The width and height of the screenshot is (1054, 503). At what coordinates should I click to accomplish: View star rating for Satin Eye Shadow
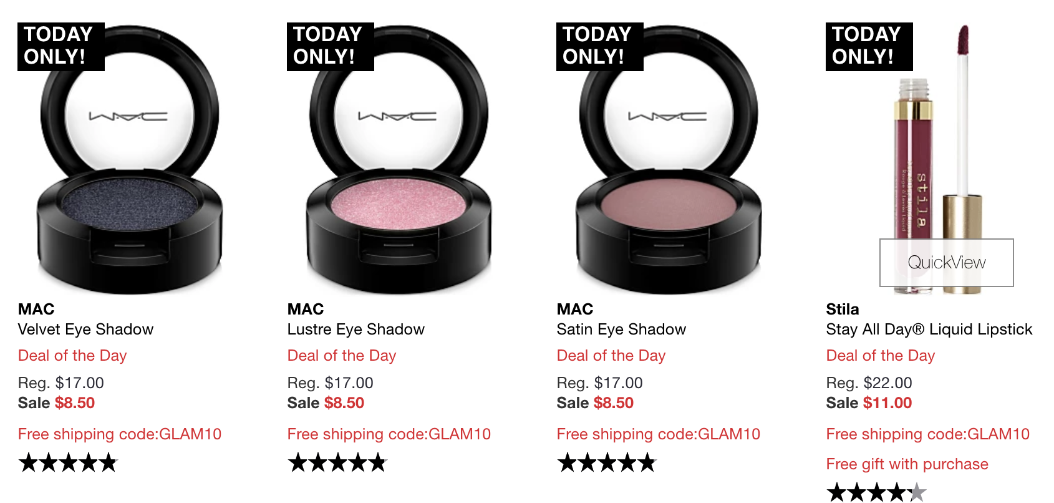click(607, 463)
